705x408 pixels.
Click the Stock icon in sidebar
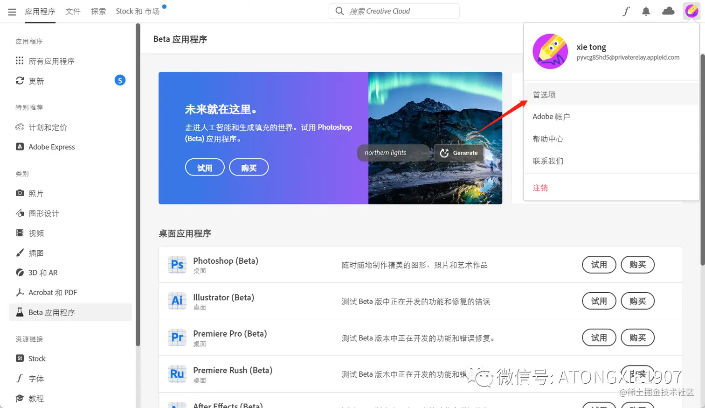[x=20, y=358]
